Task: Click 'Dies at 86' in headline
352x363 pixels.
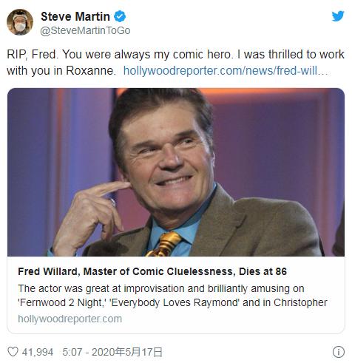Action: point(263,271)
